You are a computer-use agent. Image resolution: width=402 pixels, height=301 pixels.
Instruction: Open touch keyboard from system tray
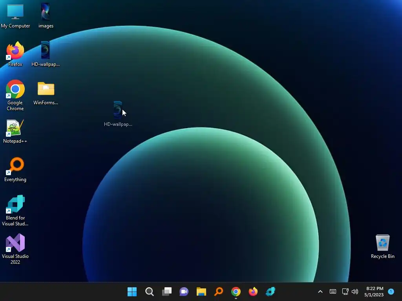333,292
